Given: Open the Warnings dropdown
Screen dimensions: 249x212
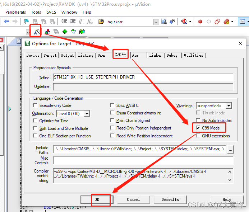Looking at the screenshot, I should click(229, 105).
